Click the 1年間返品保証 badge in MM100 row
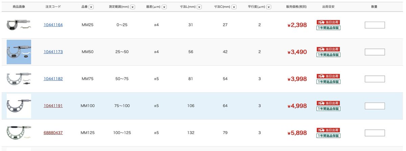Viewport: 406px width, 151px height. 328,109
